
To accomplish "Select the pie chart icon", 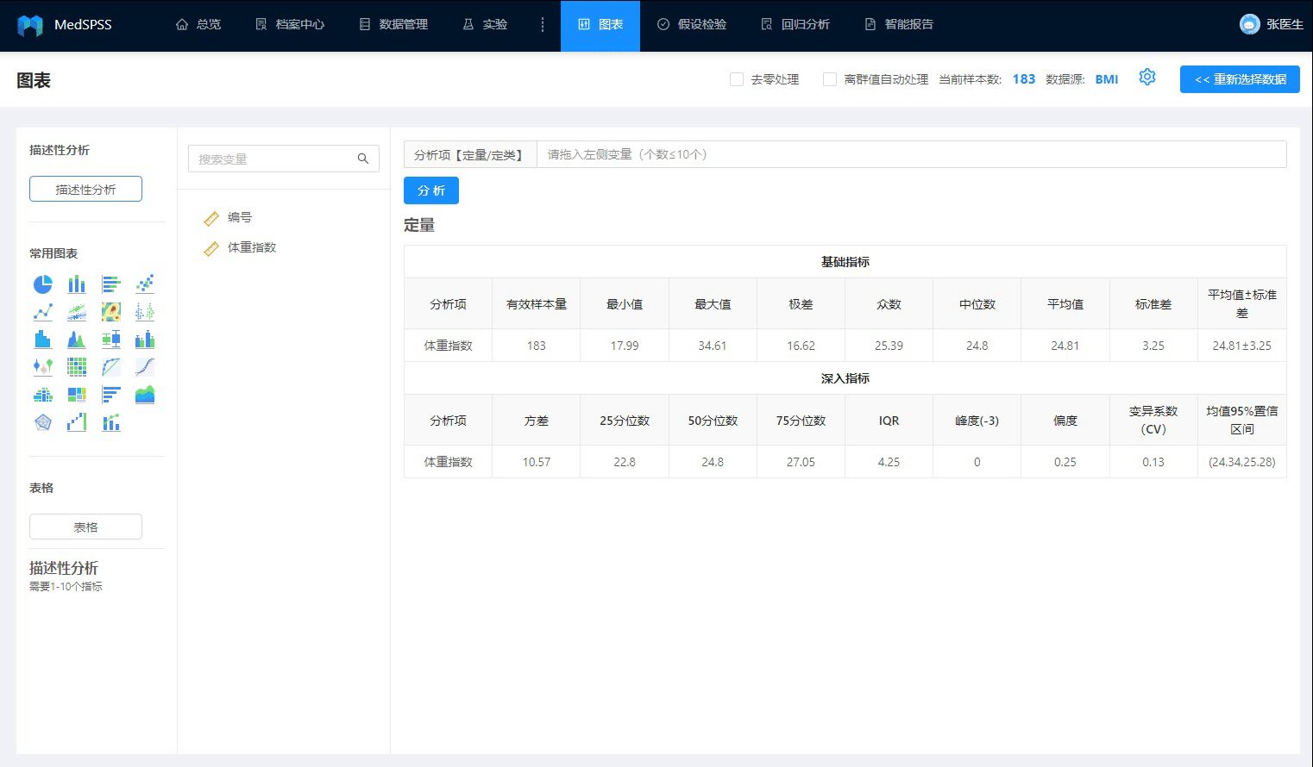I will pos(43,284).
